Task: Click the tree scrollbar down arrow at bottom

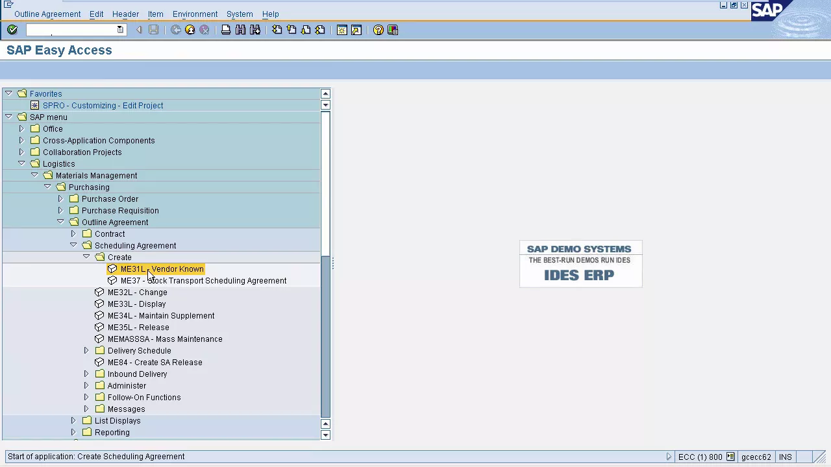Action: coord(325,435)
